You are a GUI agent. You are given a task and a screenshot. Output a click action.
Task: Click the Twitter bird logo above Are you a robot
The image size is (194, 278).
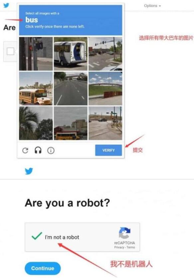pos(29,171)
